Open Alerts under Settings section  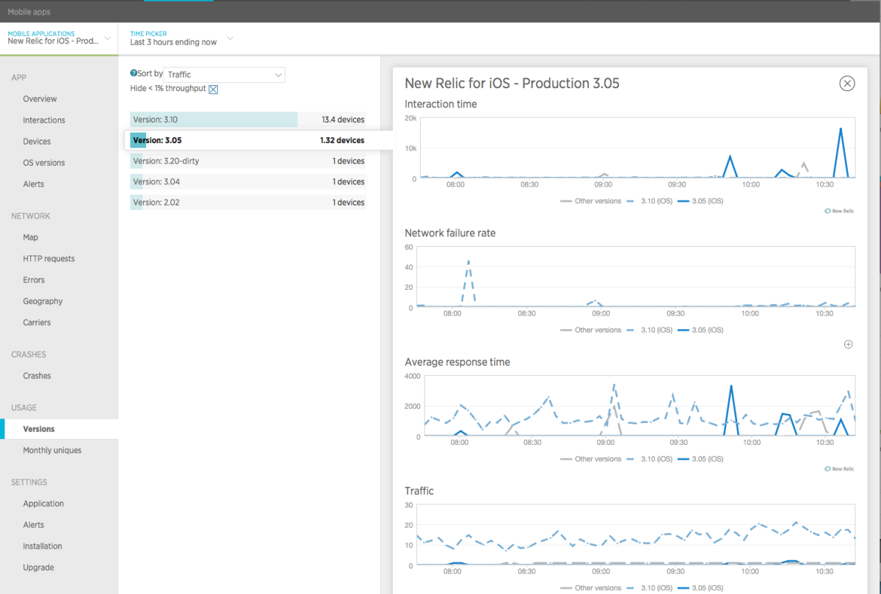34,525
